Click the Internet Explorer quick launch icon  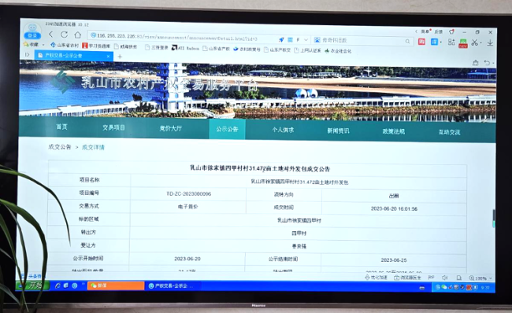point(58,285)
